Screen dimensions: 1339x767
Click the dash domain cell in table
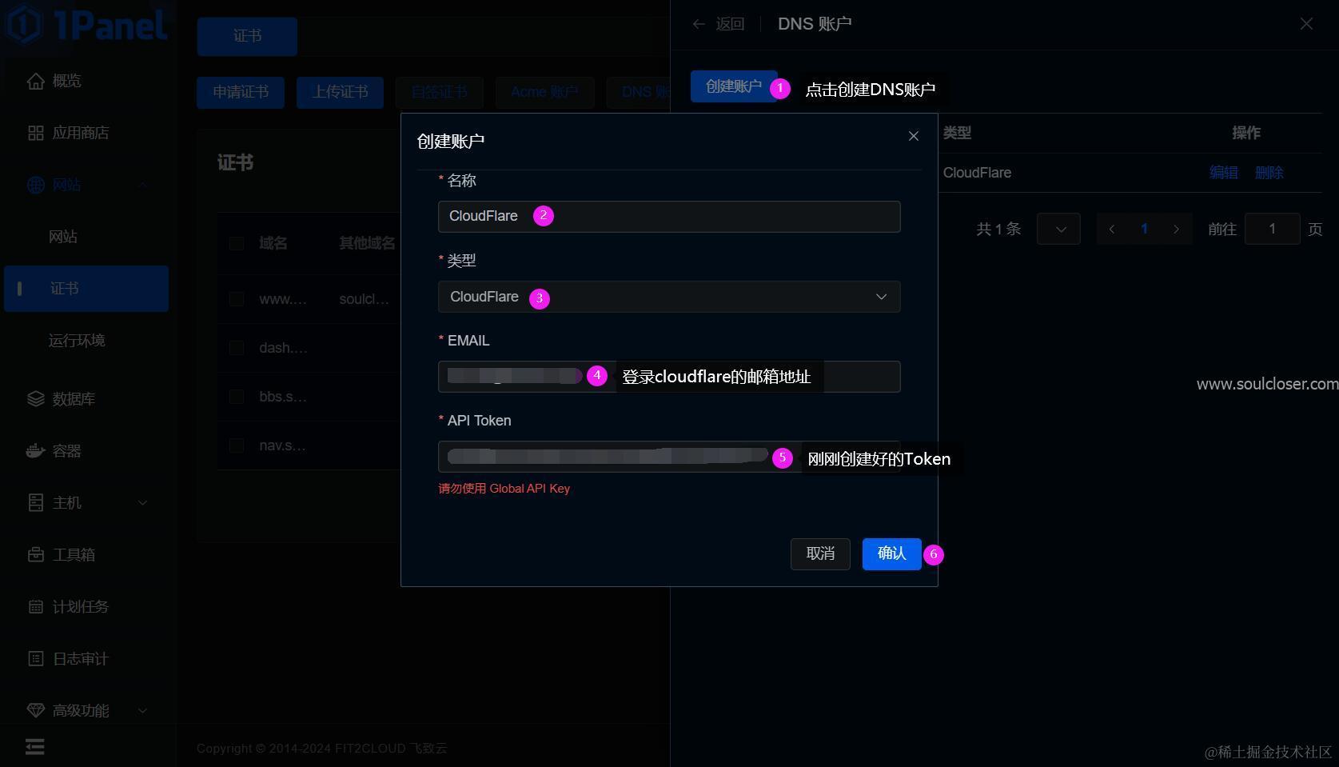(283, 348)
